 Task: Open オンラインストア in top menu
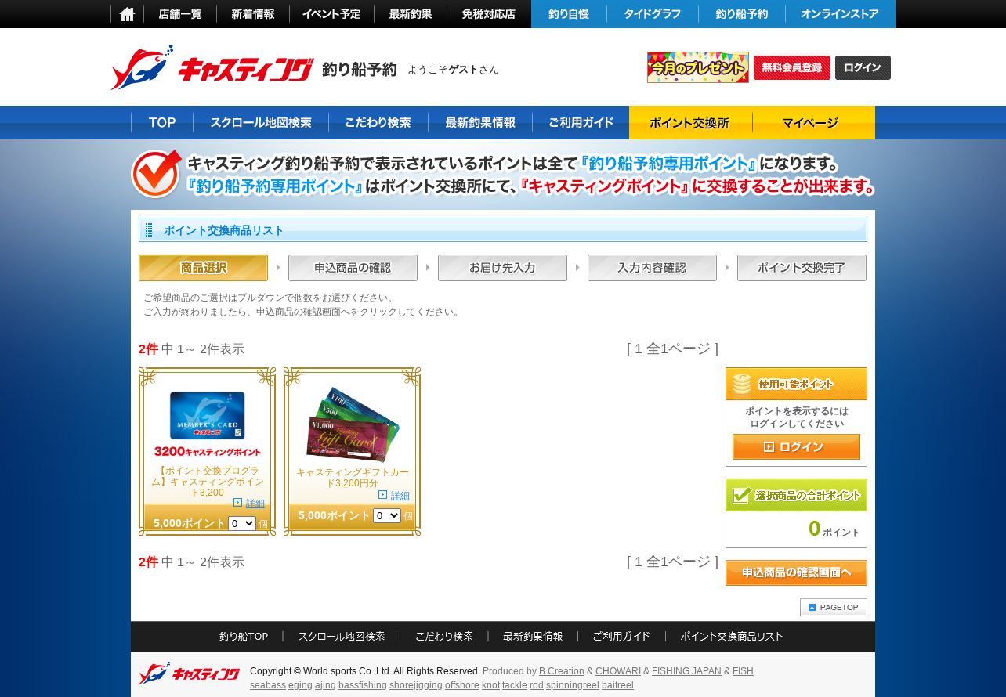(x=840, y=14)
